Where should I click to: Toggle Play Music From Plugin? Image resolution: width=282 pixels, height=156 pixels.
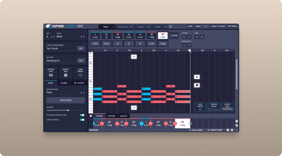(82, 115)
